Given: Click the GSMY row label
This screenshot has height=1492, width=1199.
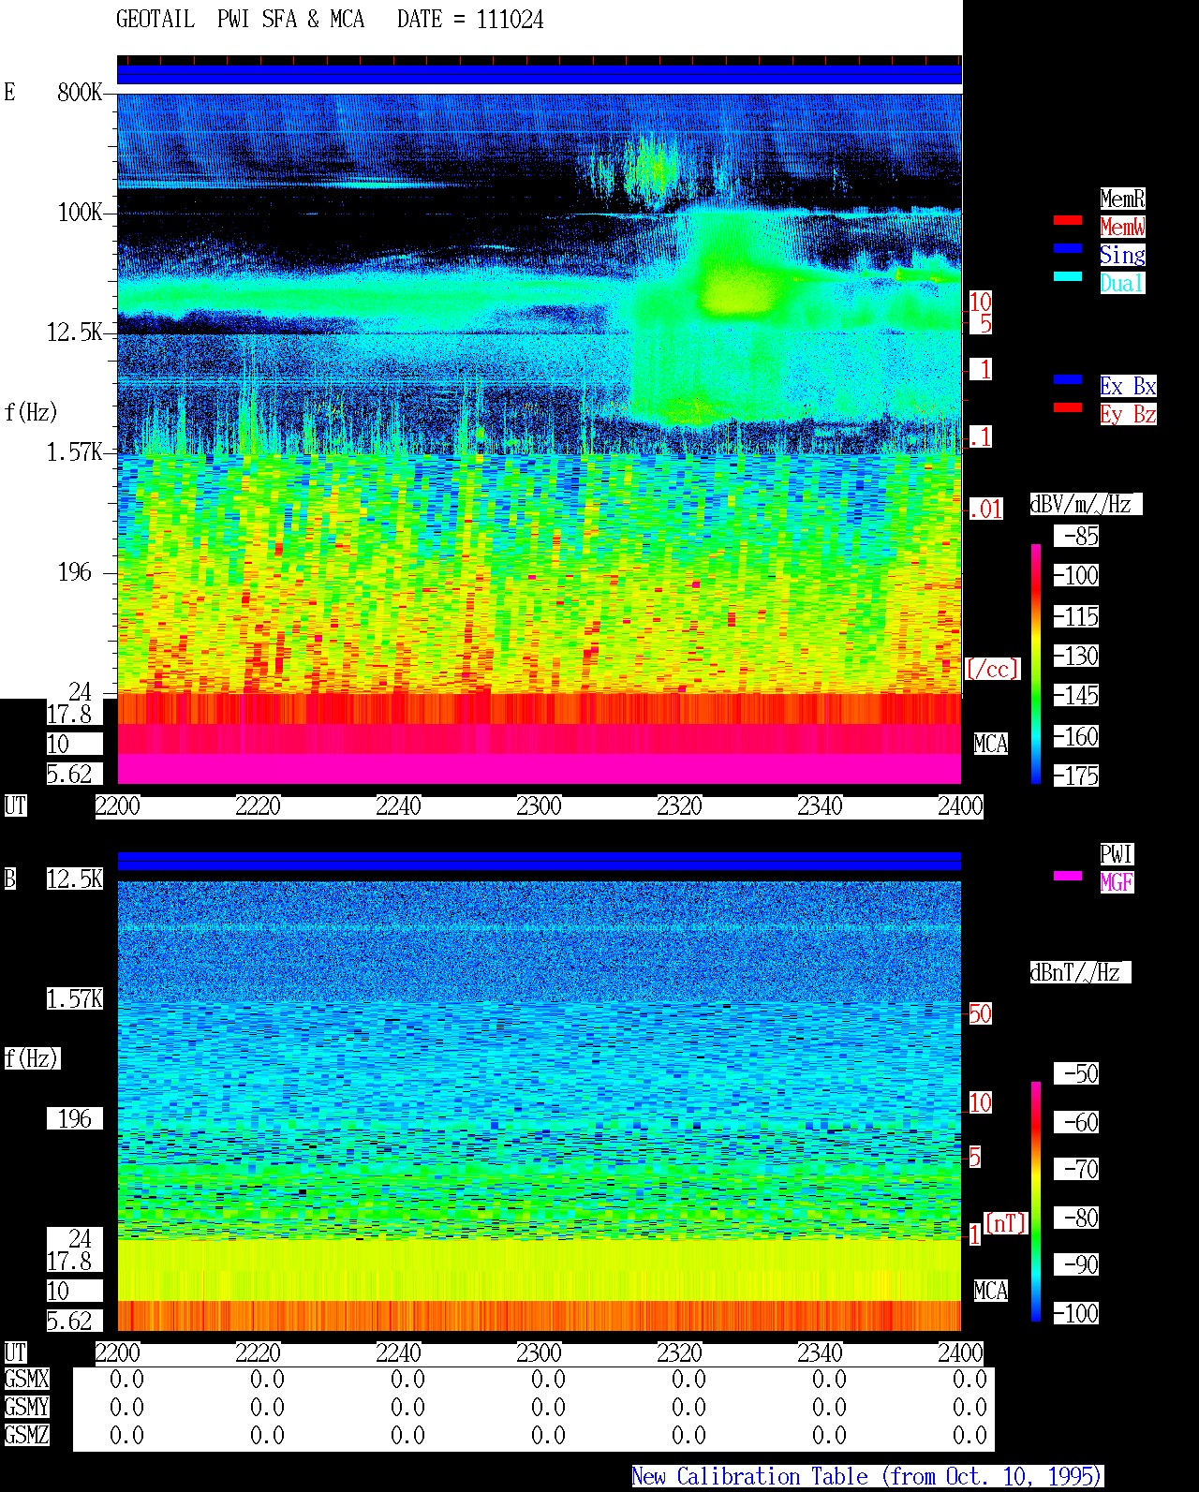Looking at the screenshot, I should click(x=26, y=1408).
